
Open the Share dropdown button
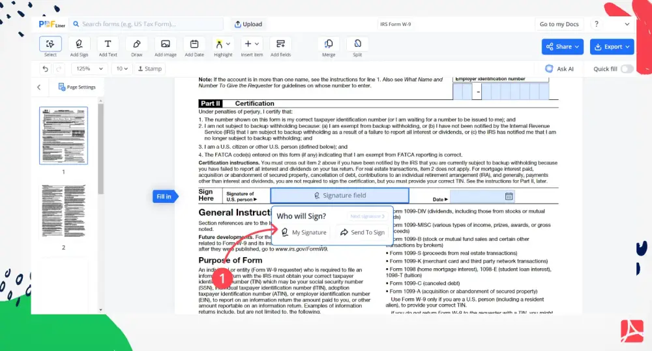click(562, 46)
